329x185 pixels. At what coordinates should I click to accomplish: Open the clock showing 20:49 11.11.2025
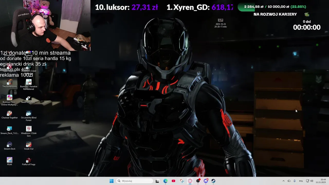(x=321, y=181)
